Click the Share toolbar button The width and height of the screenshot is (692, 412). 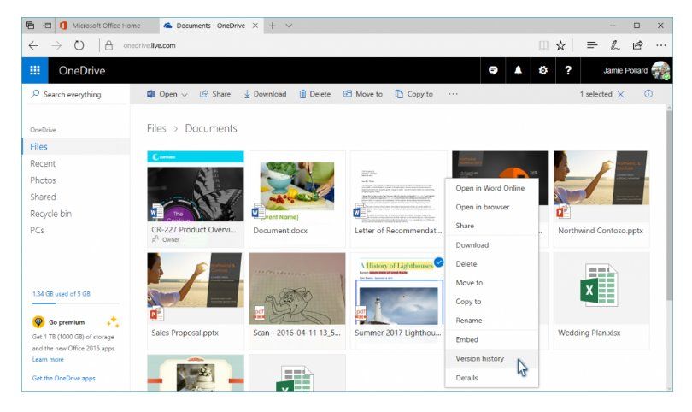[215, 94]
